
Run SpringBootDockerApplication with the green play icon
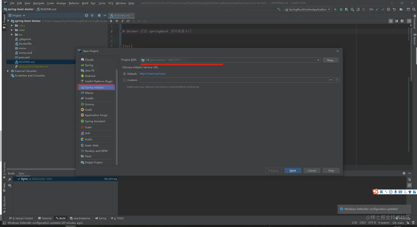coord(335,9)
